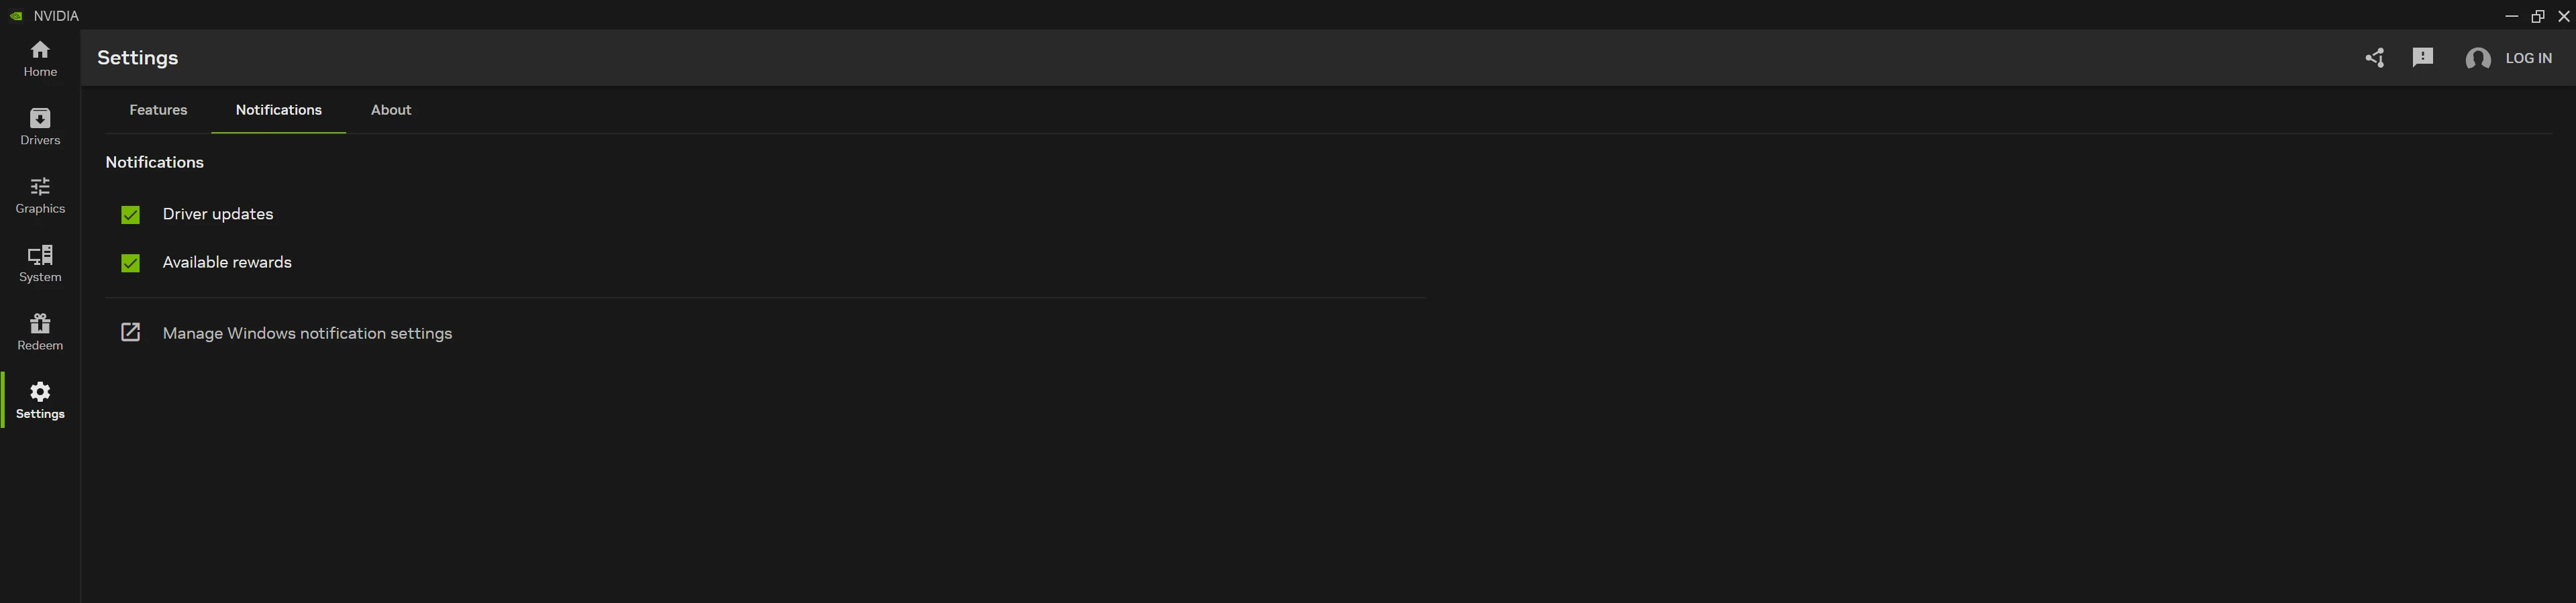Open Manage Windows notification settings link
The image size is (2576, 603).
click(307, 334)
